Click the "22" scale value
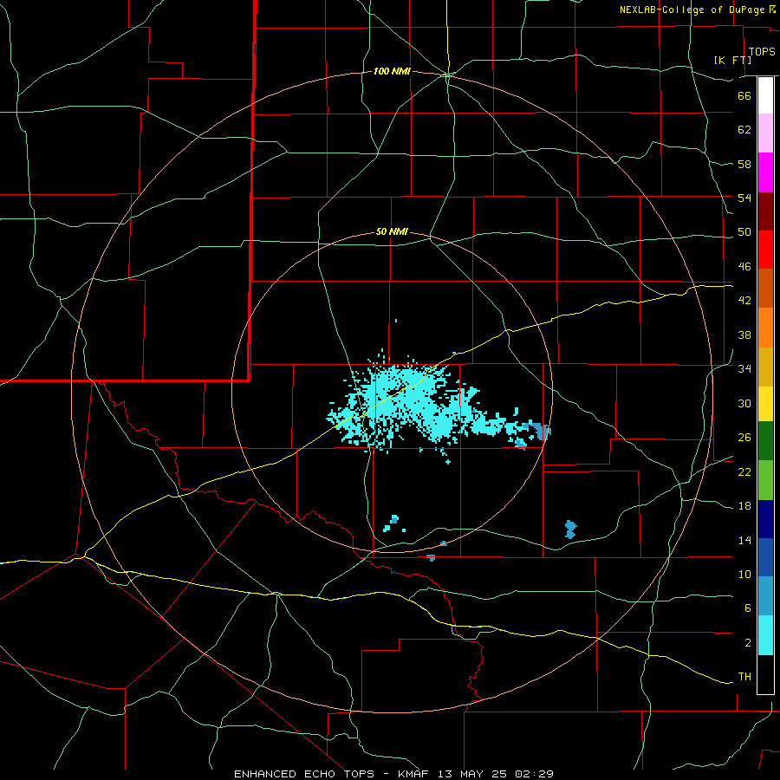780x780 pixels. pos(744,471)
